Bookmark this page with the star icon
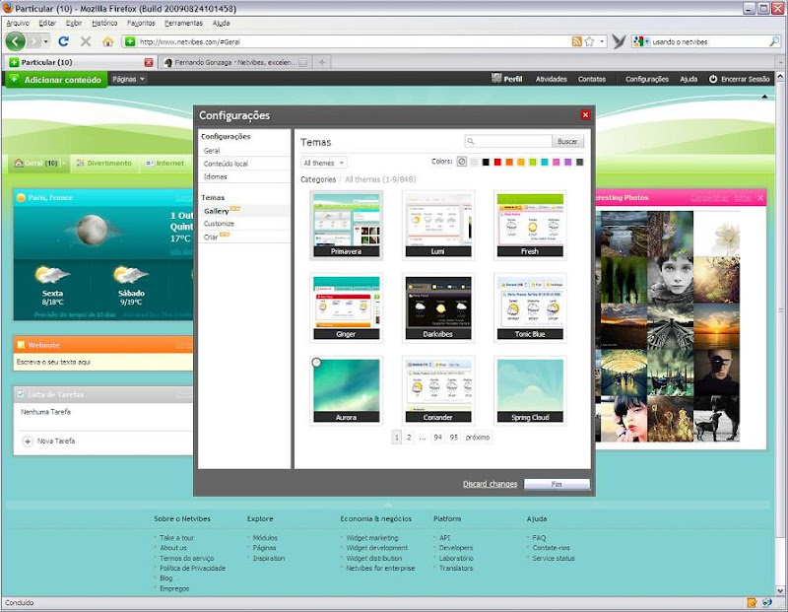The image size is (788, 612). coord(589,41)
